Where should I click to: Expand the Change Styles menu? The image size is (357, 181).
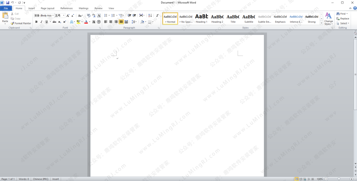328,19
